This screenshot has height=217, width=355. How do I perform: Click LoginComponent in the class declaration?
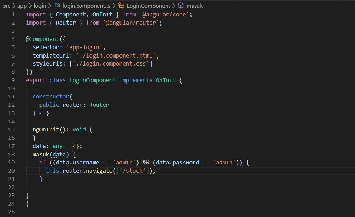point(92,80)
